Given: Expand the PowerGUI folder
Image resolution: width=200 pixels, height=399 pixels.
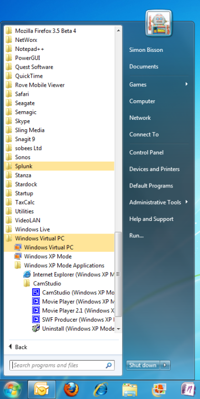Looking at the screenshot, I should [59, 58].
